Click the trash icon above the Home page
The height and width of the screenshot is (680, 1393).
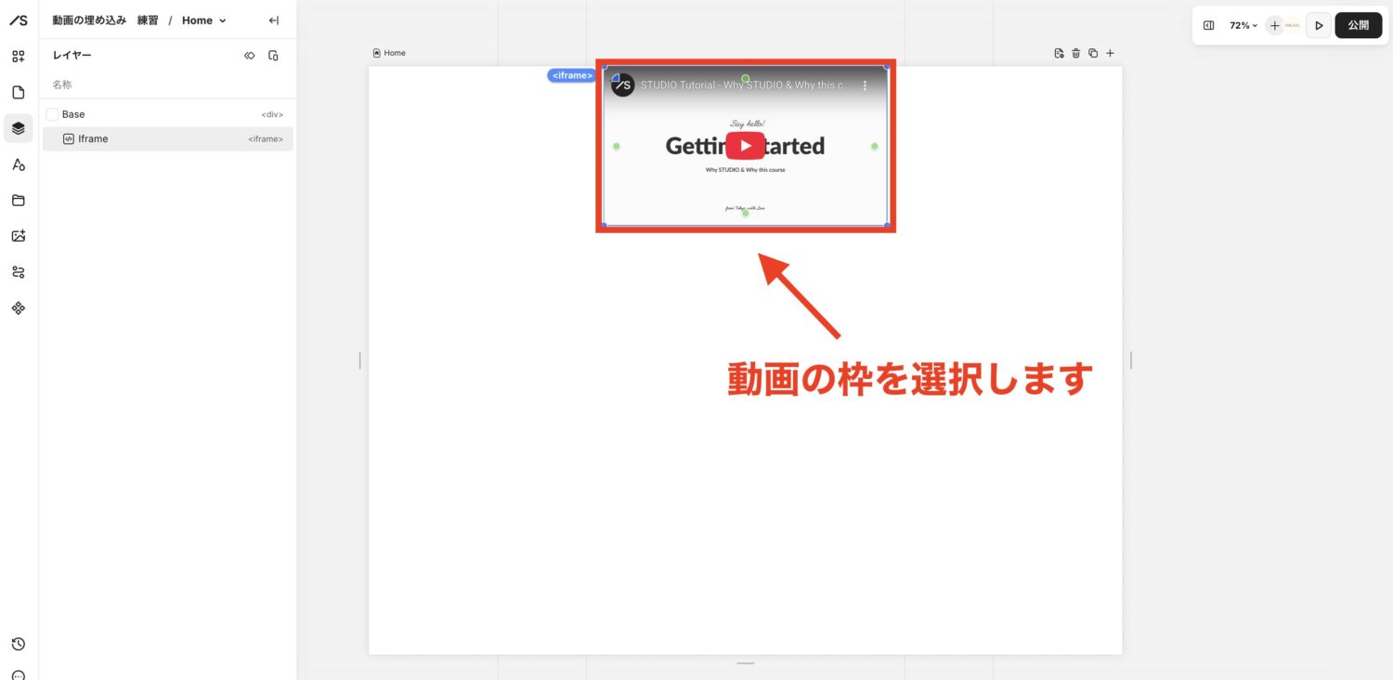pyautogui.click(x=1076, y=53)
